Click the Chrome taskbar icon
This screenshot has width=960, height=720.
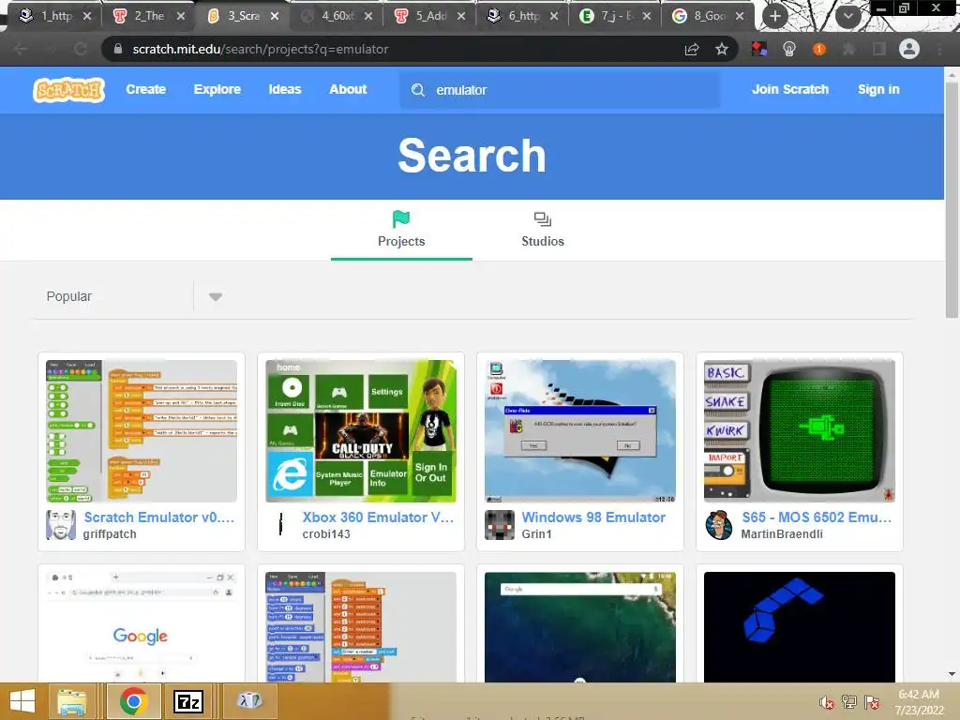[133, 701]
